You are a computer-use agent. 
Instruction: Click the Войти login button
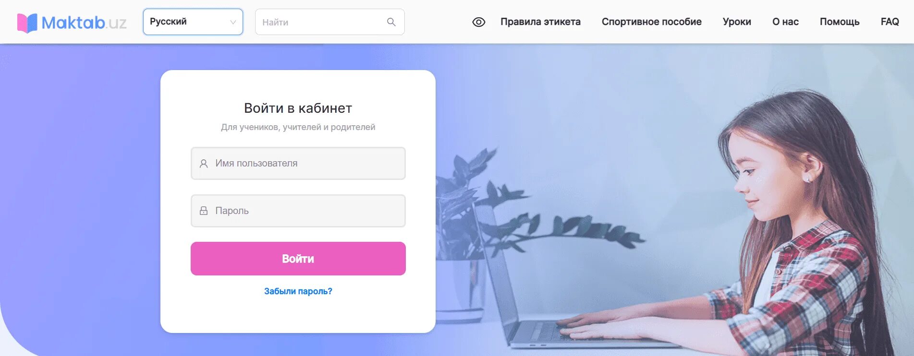click(298, 259)
